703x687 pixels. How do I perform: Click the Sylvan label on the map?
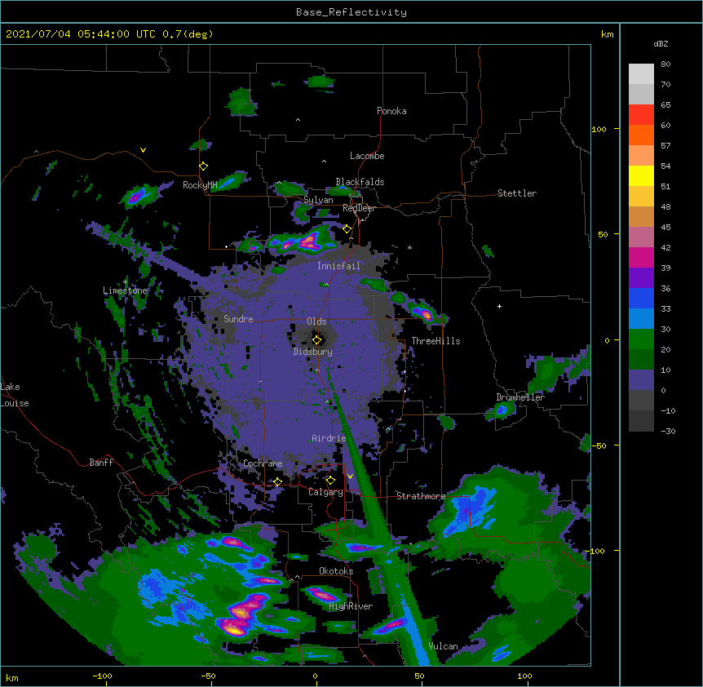tap(318, 200)
